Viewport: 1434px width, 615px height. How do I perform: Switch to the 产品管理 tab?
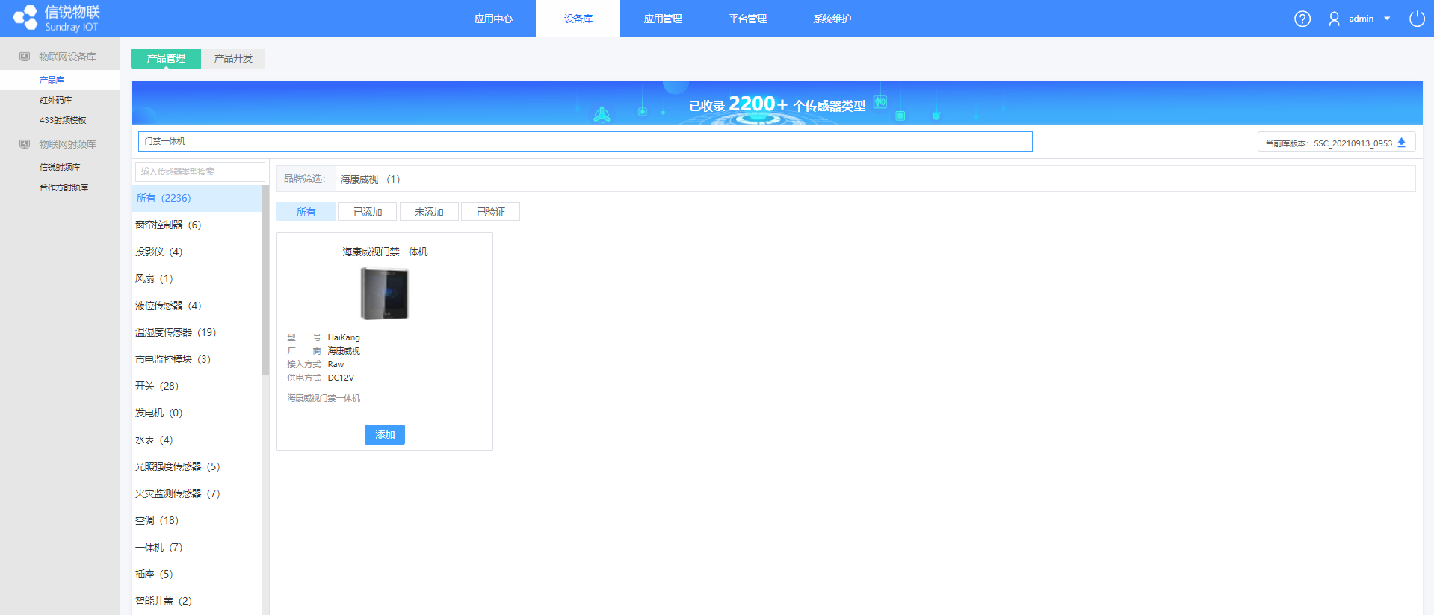click(166, 58)
